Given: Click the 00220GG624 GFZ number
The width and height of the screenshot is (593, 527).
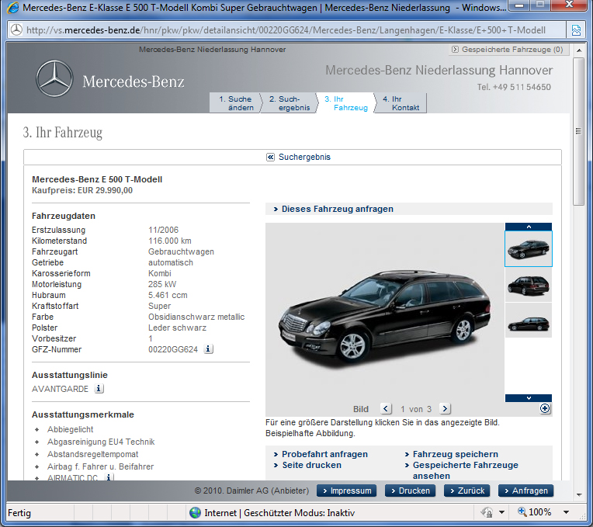Looking at the screenshot, I should point(173,349).
